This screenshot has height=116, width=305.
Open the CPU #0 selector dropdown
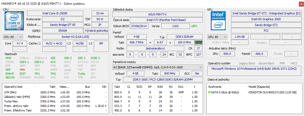(13, 37)
